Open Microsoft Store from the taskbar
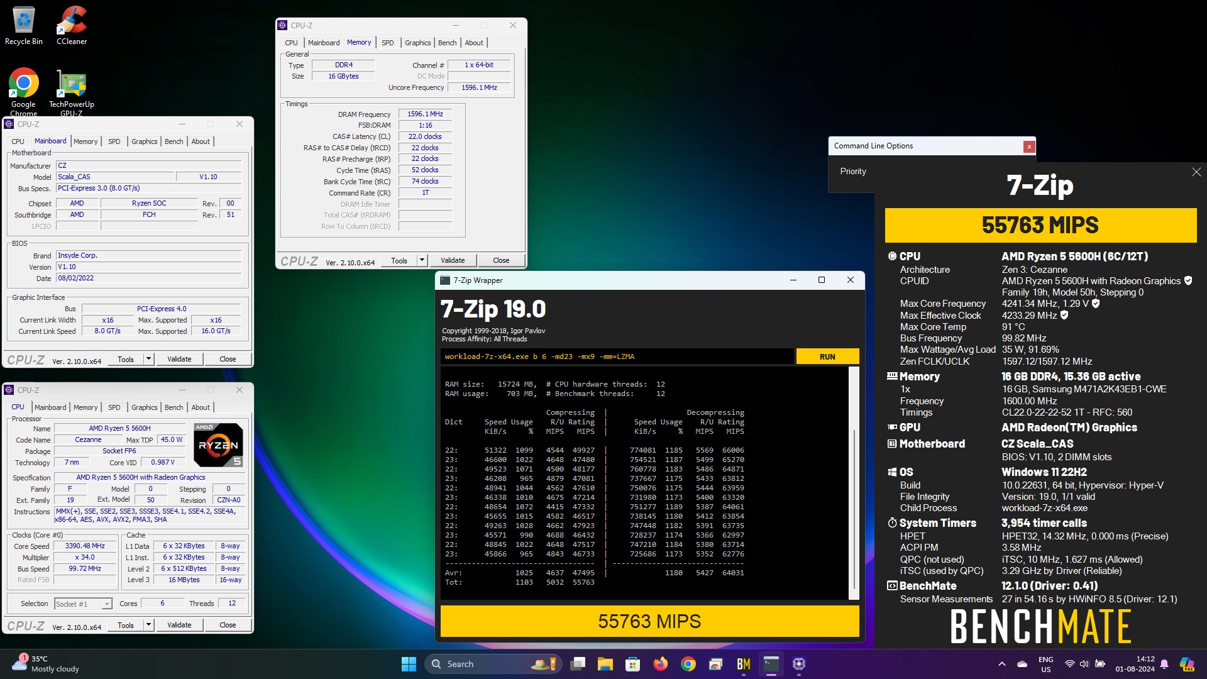The image size is (1207, 679). click(x=632, y=664)
